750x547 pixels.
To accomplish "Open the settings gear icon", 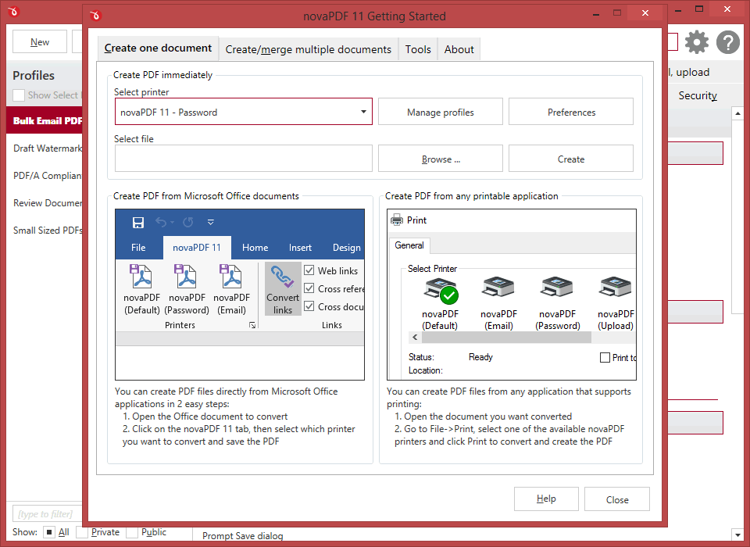I will [x=696, y=42].
